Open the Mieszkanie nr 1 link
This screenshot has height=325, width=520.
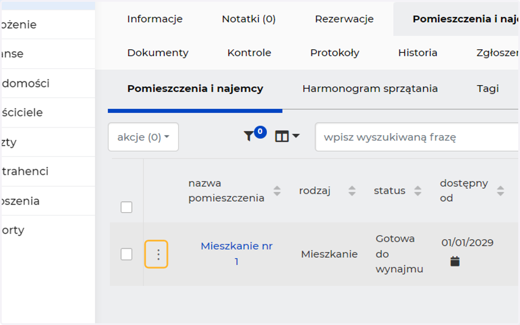coord(237,254)
